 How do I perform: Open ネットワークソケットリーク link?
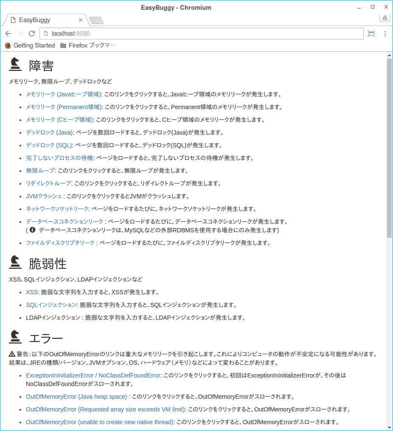pyautogui.click(x=57, y=209)
